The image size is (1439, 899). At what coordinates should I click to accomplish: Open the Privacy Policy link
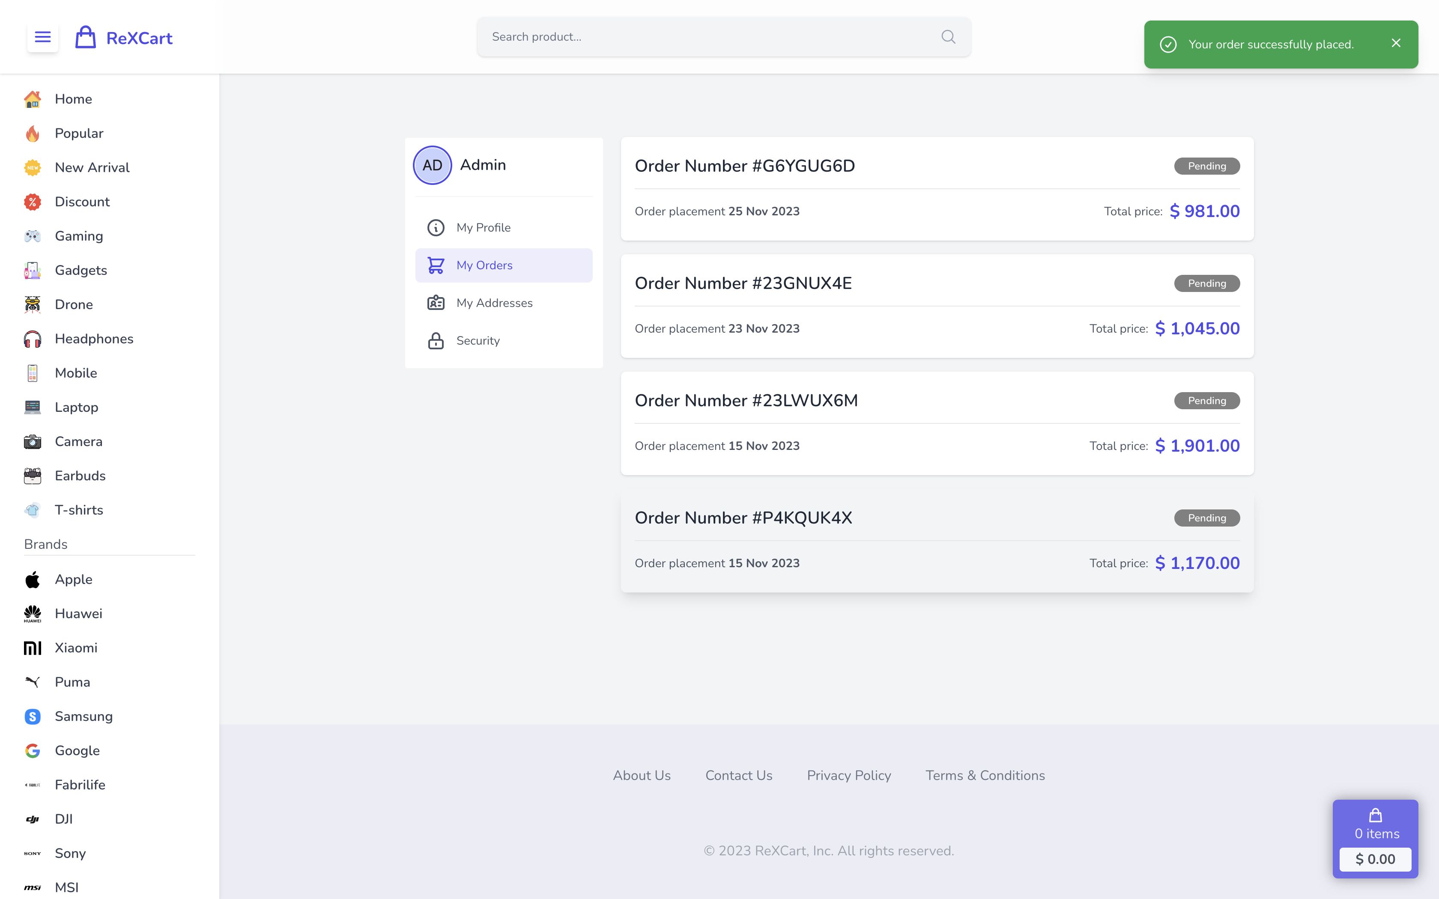[848, 775]
